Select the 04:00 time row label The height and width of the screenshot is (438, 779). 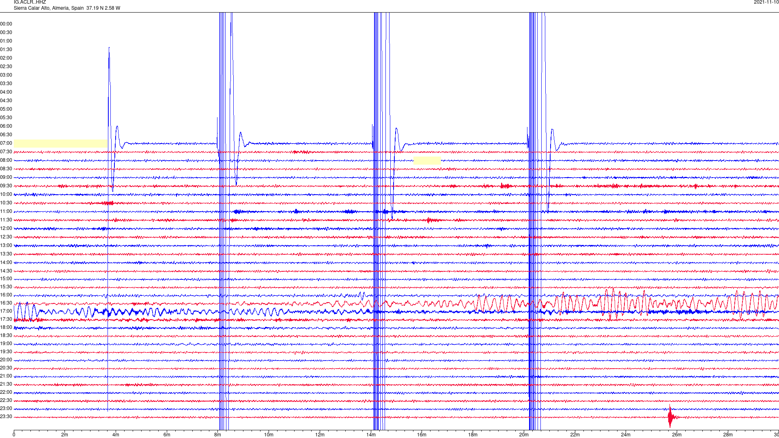click(x=6, y=92)
